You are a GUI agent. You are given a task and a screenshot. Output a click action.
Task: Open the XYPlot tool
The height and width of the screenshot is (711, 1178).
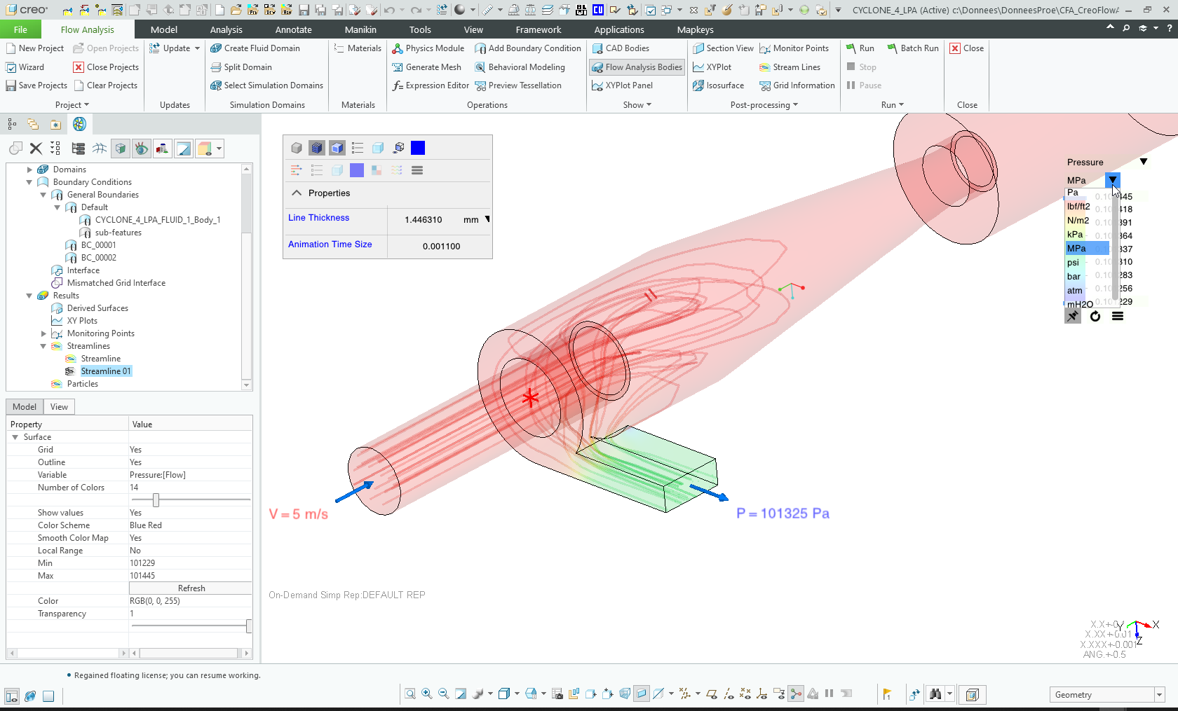point(713,67)
